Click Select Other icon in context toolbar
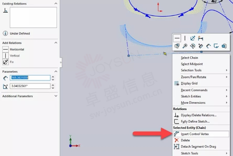The width and height of the screenshot is (233, 156). [x=177, y=46]
